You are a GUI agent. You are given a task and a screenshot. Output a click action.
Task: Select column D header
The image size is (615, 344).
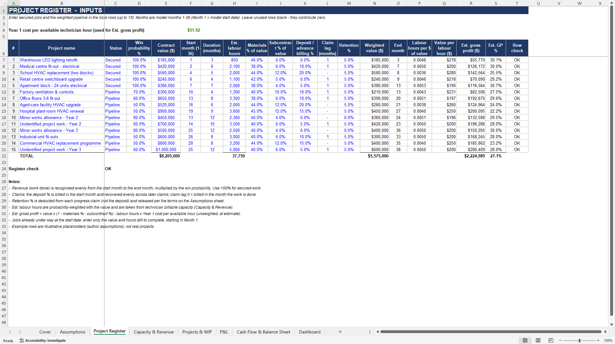pos(139,3)
